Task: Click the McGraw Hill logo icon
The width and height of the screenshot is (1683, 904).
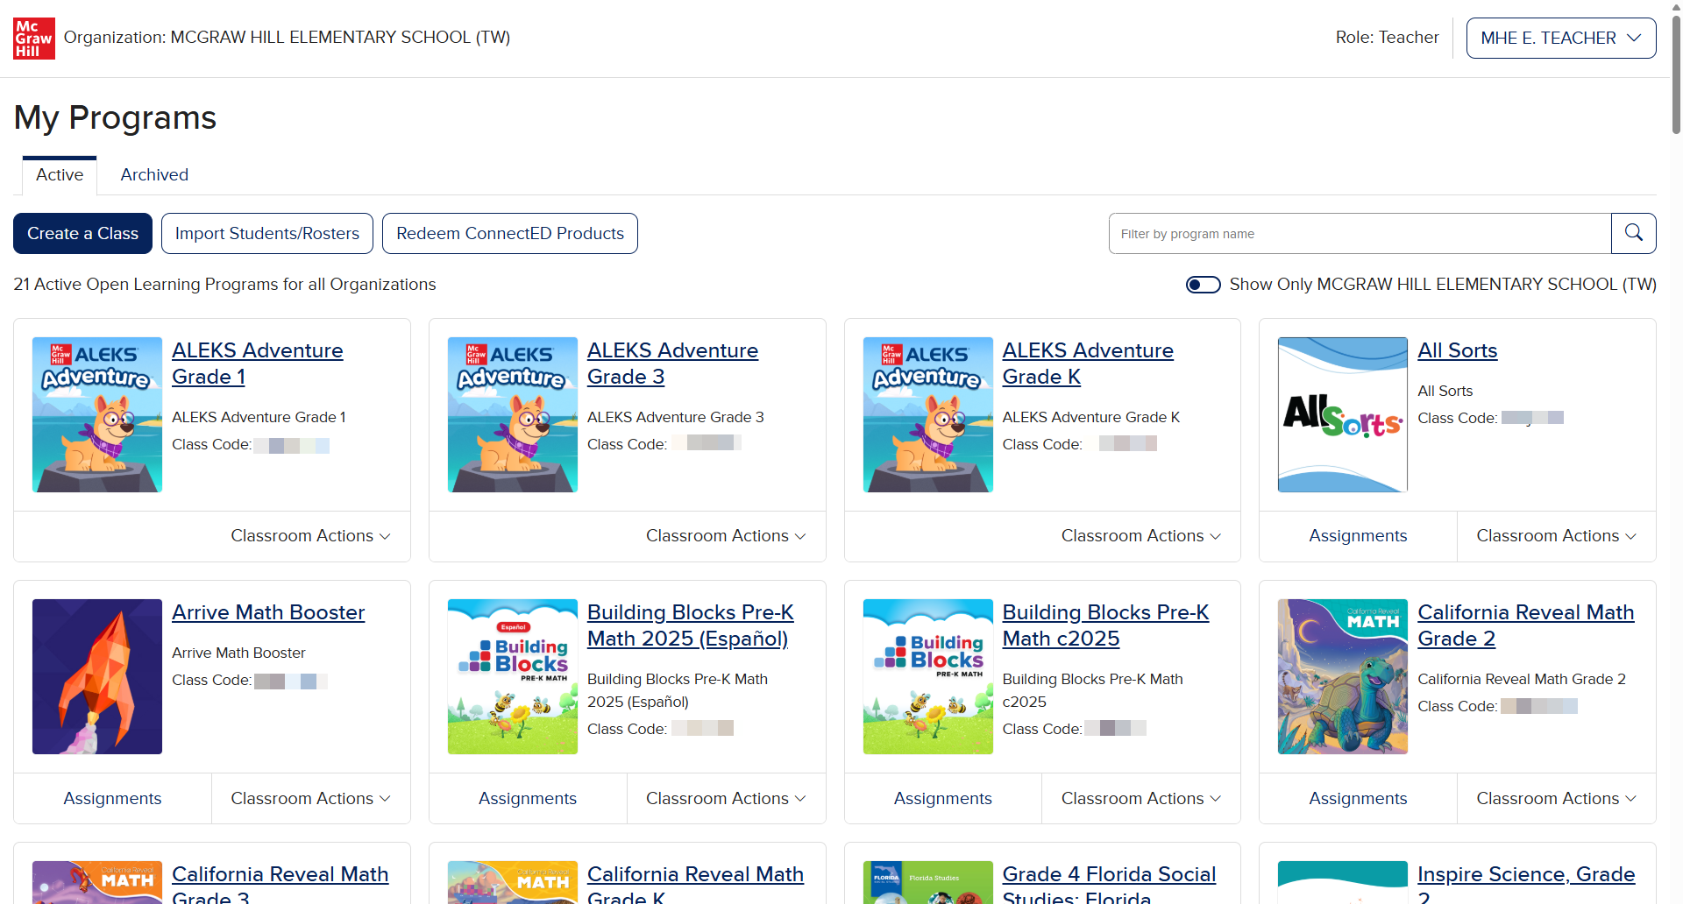Action: (x=34, y=38)
